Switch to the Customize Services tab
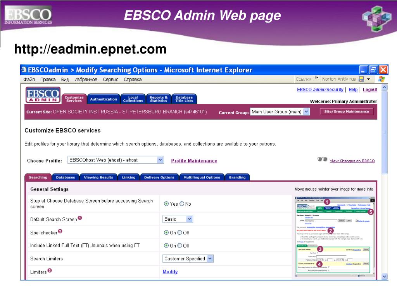Image resolution: width=397 pixels, height=298 pixels. 74,99
